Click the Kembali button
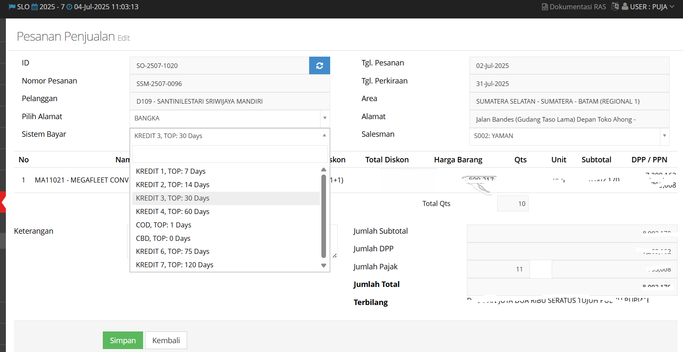The image size is (683, 352). click(166, 340)
